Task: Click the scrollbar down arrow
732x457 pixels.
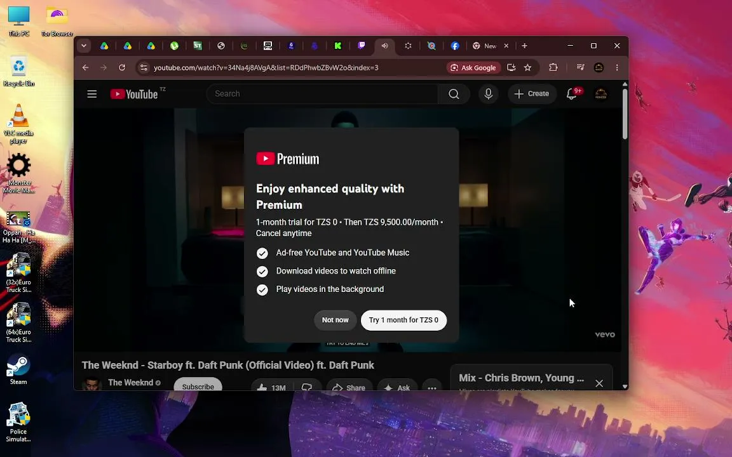Action: (625, 386)
